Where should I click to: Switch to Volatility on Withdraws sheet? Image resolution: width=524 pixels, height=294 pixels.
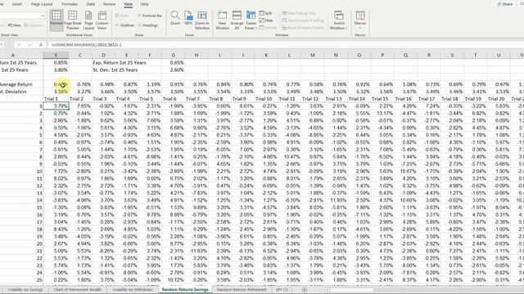[133, 290]
